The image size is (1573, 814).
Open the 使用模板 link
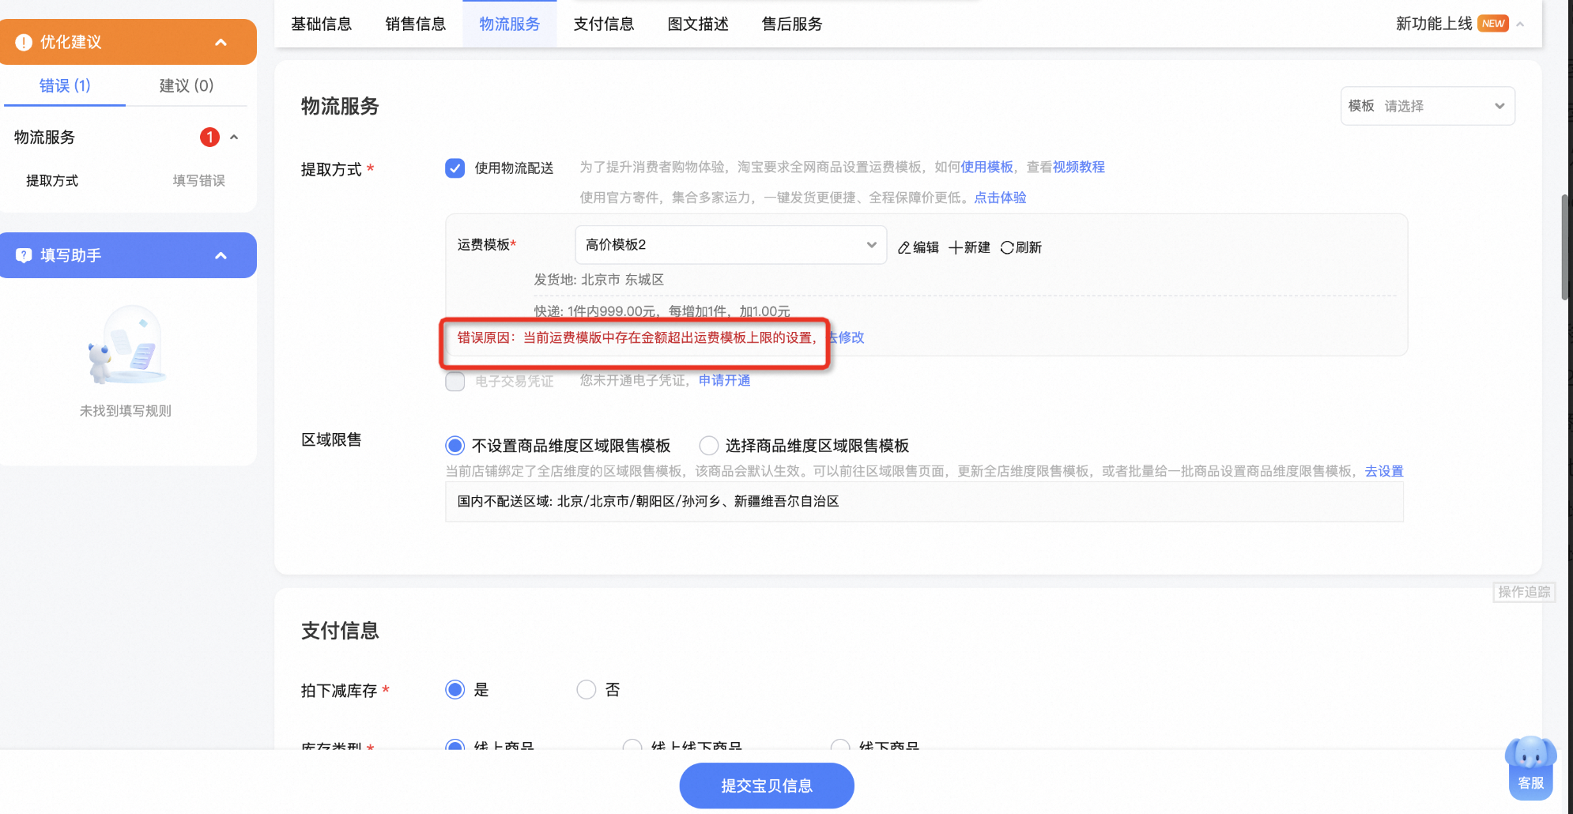pos(986,168)
